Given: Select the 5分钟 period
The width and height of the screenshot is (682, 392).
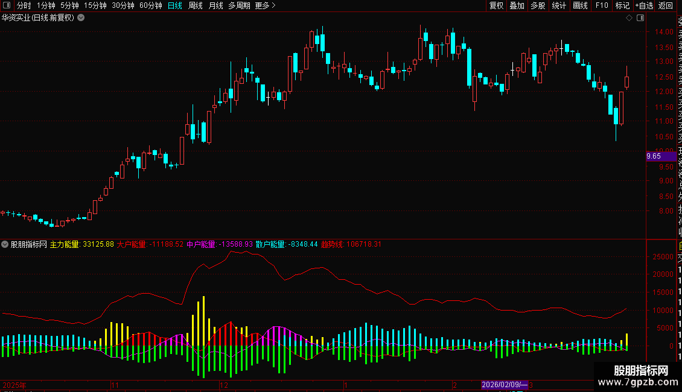Looking at the screenshot, I should (69, 5).
